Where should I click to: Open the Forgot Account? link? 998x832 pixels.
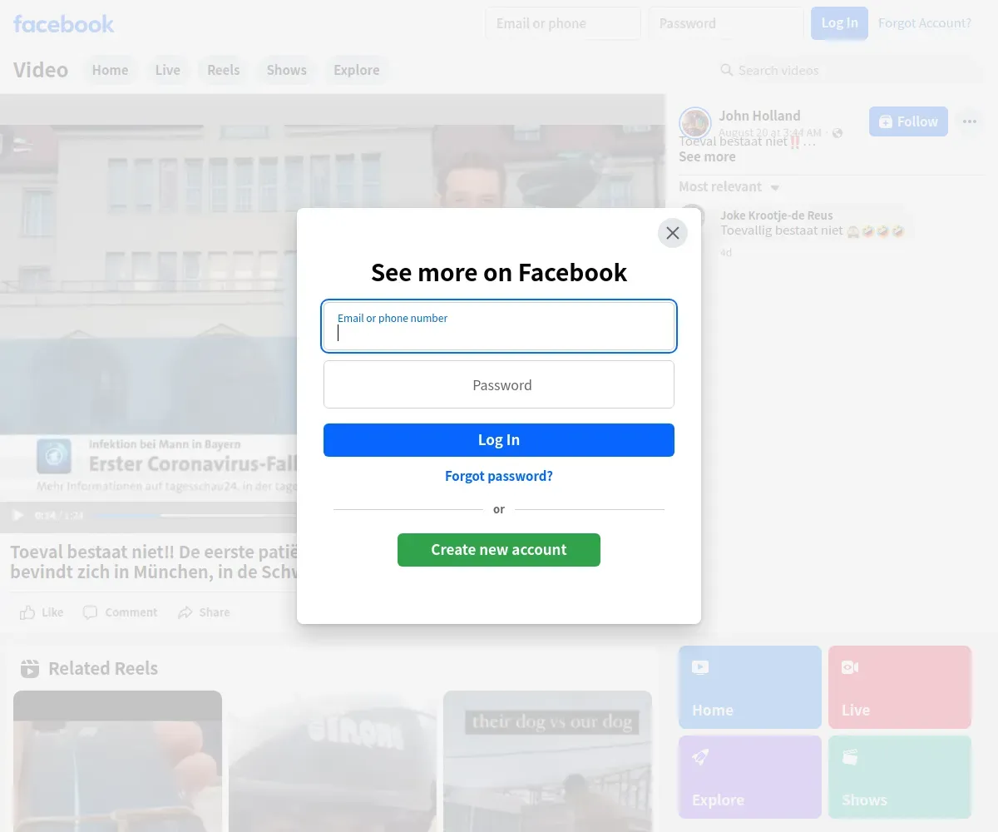925,23
